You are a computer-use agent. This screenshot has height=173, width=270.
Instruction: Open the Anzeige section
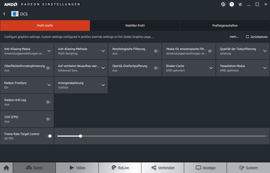(205, 168)
